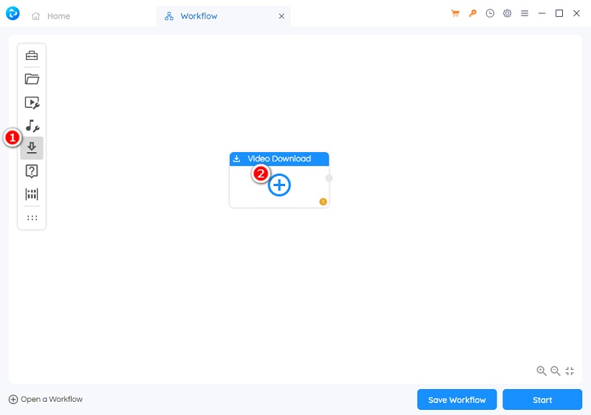Fit workflow canvas to view icon
Viewport: 591px width, 415px height.
(570, 371)
